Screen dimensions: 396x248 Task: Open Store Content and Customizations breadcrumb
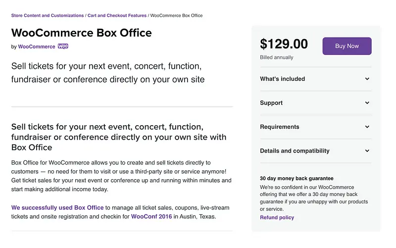pyautogui.click(x=48, y=16)
